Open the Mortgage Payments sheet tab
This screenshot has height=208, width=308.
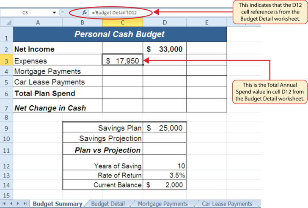163,204
